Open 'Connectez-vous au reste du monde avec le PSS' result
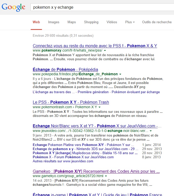This screenshot has height=196, width=174. coord(95,46)
